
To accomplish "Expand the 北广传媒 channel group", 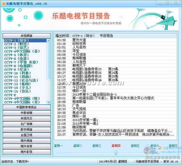I will point(27,124).
